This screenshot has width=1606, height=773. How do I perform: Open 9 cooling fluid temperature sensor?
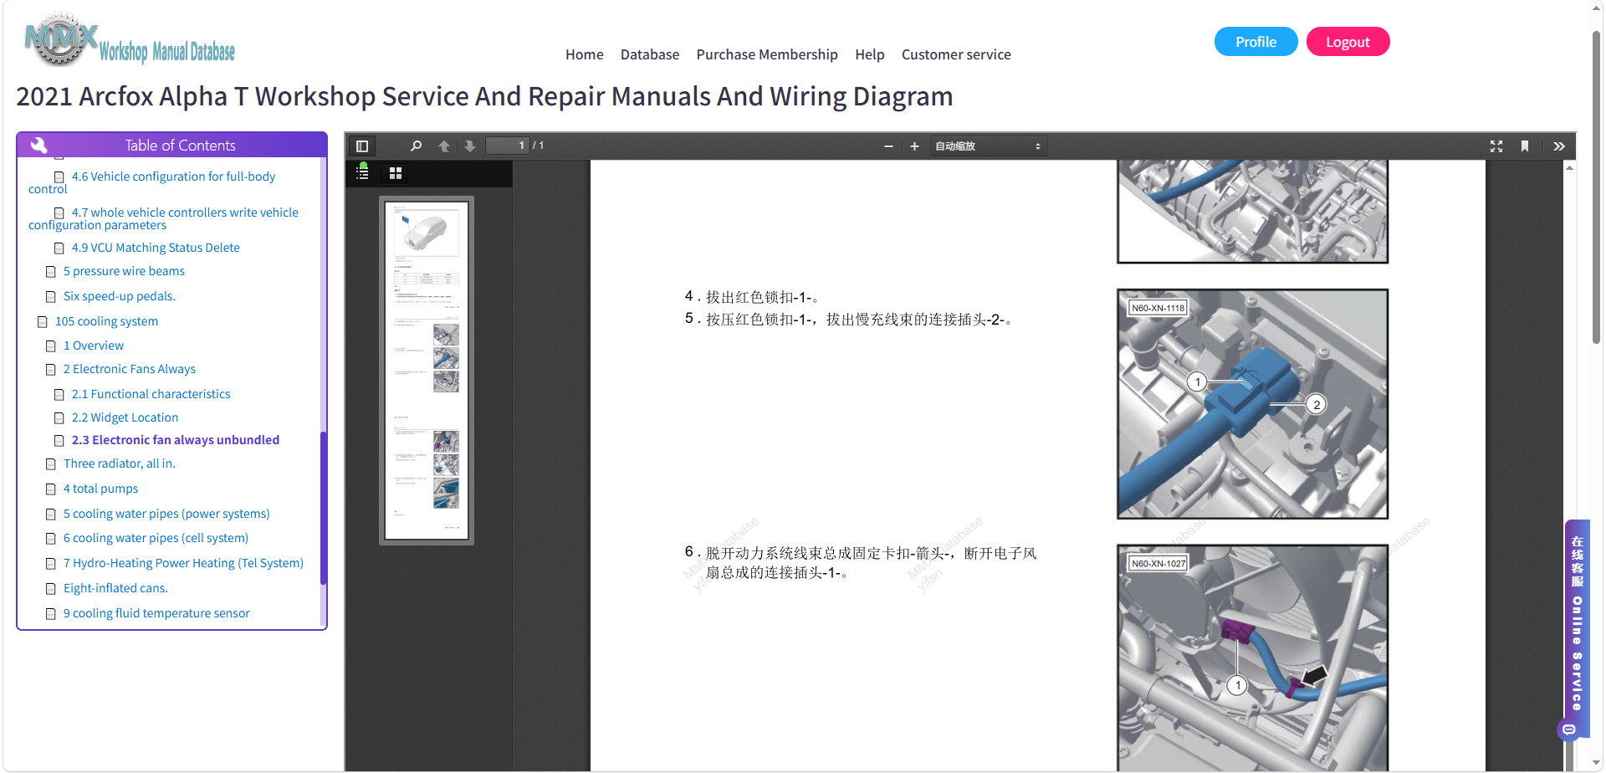(x=156, y=613)
